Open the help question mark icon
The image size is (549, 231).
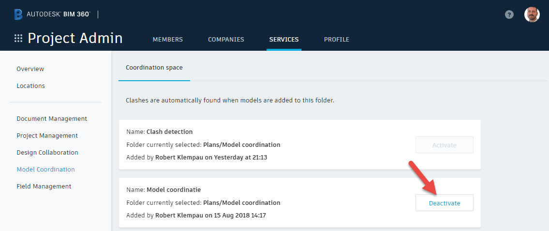(509, 14)
